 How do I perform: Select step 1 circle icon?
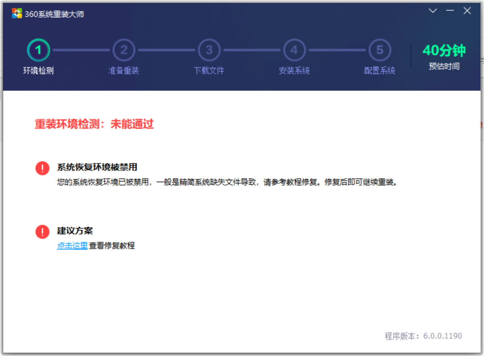[39, 50]
